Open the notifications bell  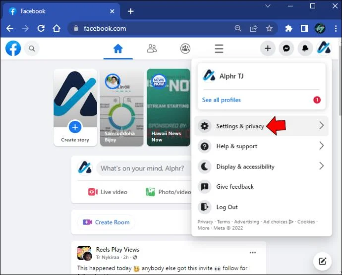click(x=305, y=48)
